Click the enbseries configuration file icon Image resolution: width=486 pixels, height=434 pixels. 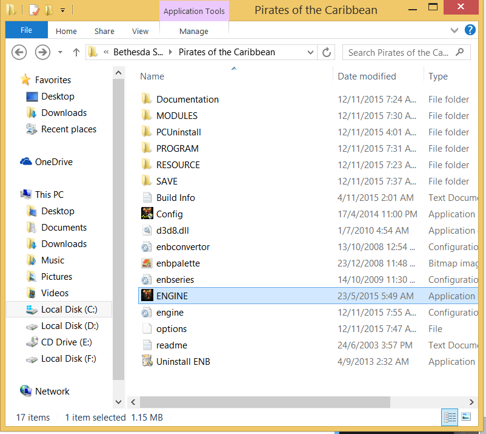pos(147,279)
